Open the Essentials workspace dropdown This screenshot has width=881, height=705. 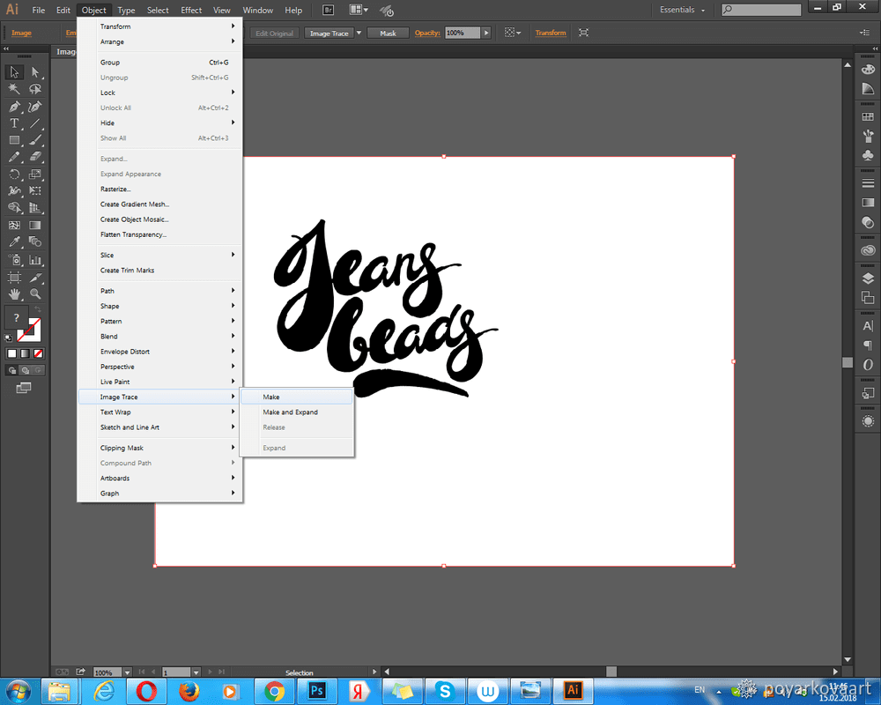pos(682,10)
